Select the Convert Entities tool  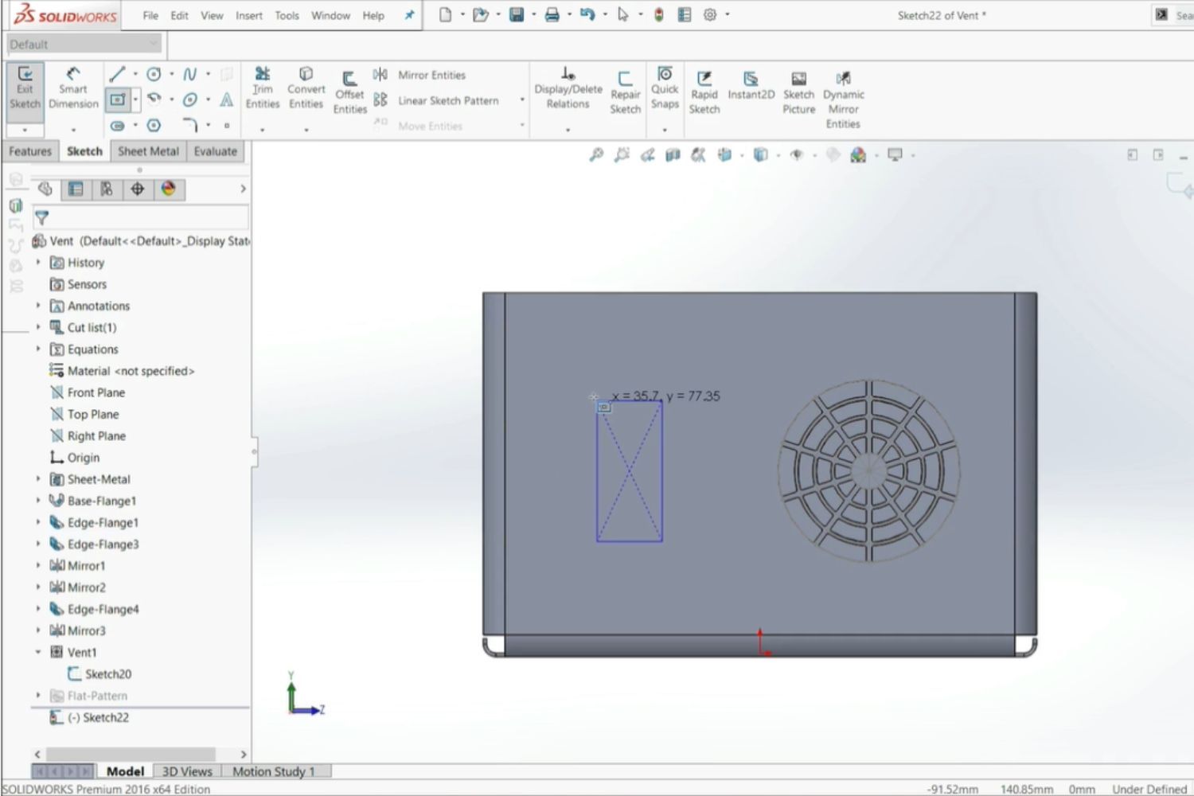306,84
